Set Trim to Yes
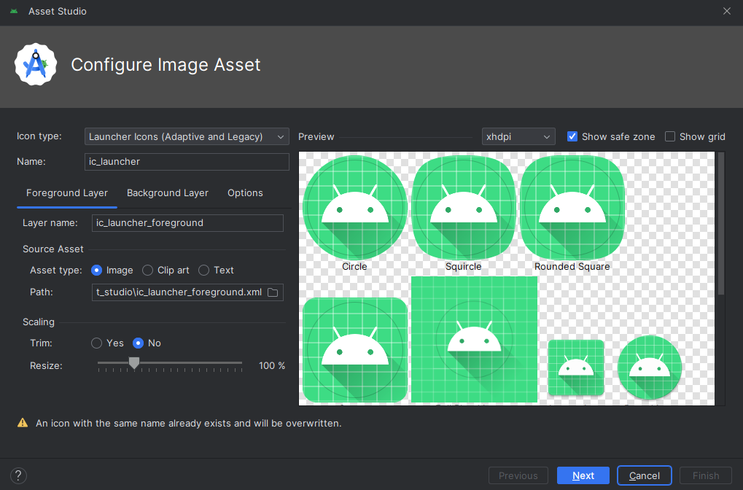The image size is (743, 490). click(x=108, y=343)
